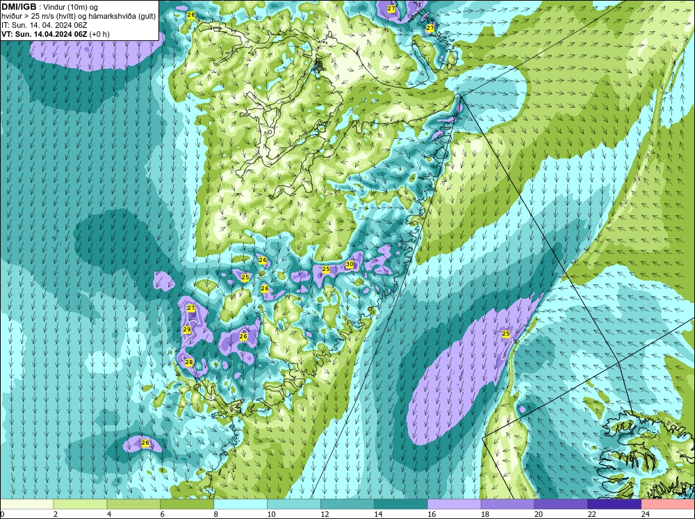Click the 27 gust label directly above the 29 label
This screenshot has height=519, width=695.
tap(191, 308)
